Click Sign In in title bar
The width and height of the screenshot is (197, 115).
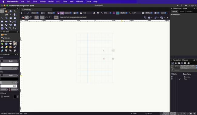click(x=192, y=6)
